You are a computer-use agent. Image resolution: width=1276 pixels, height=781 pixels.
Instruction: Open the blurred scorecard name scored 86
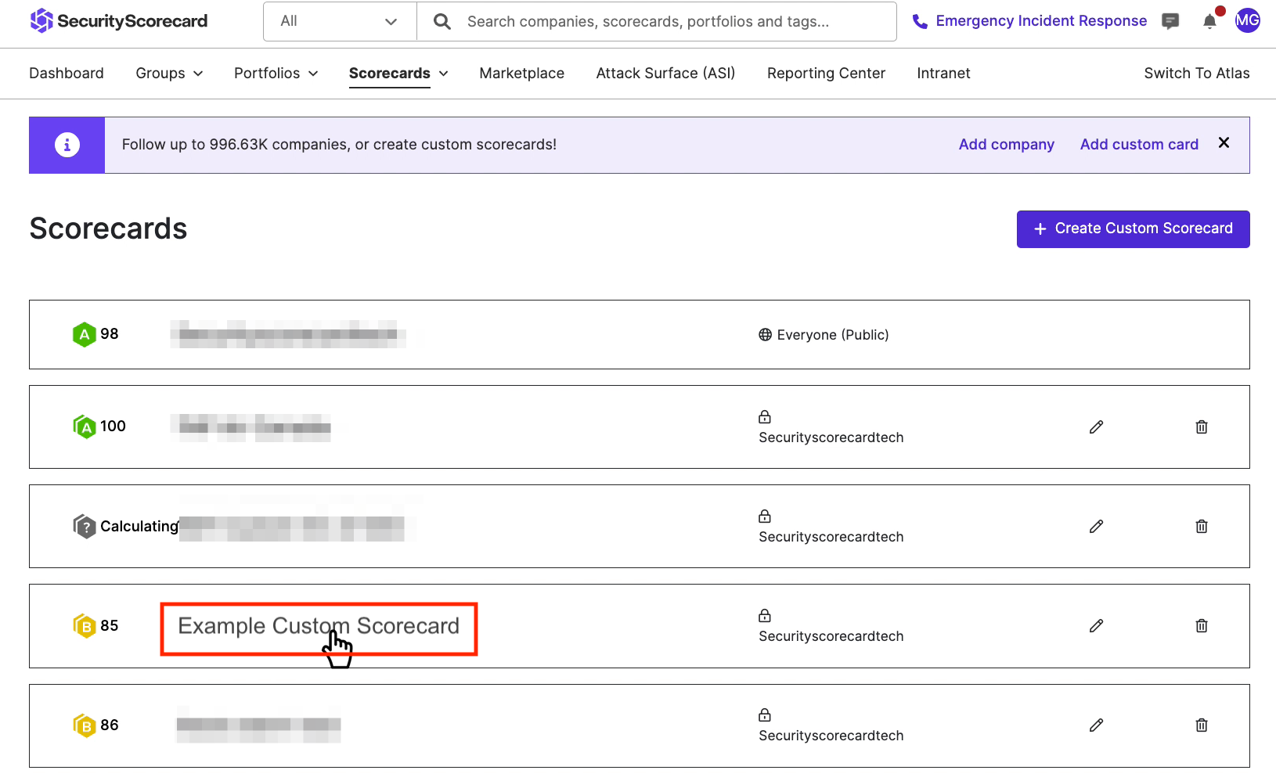tap(258, 725)
